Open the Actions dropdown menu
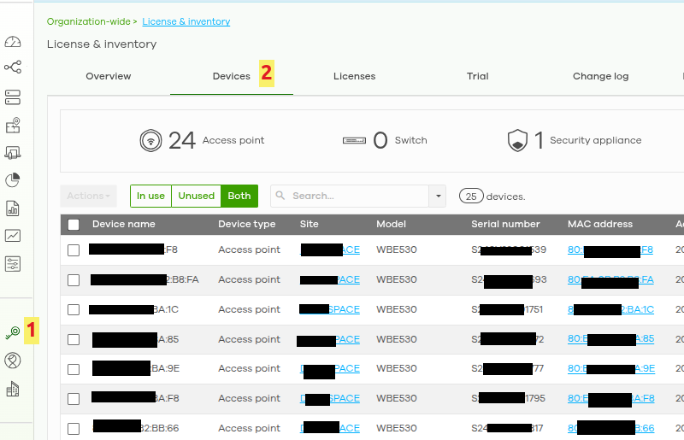684x440 pixels. pyautogui.click(x=89, y=196)
